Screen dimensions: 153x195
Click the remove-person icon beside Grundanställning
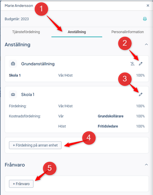click(x=132, y=64)
